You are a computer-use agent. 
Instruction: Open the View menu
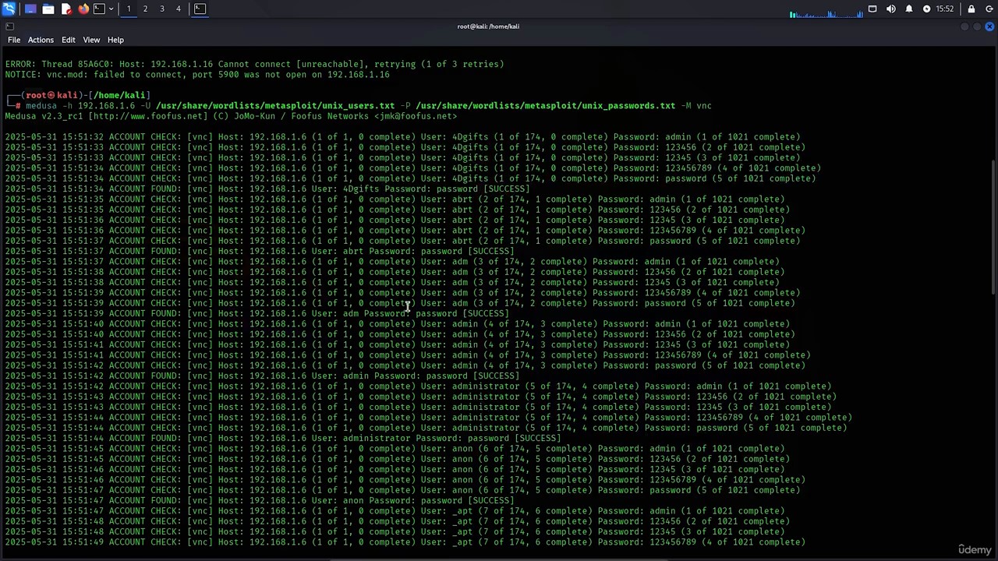coord(91,40)
